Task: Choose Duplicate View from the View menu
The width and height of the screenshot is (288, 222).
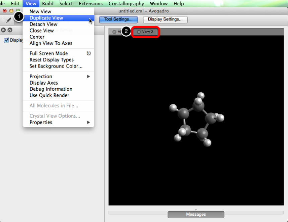Action: 46,18
